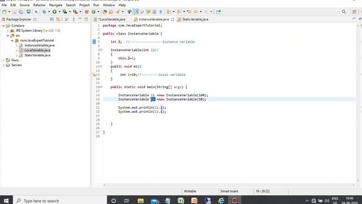The image size is (362, 204).
Task: Open the Debug configurations dropdown arrow
Action: click(49, 12)
